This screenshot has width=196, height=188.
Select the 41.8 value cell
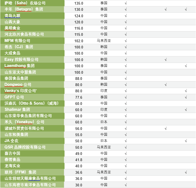(x=79, y=160)
